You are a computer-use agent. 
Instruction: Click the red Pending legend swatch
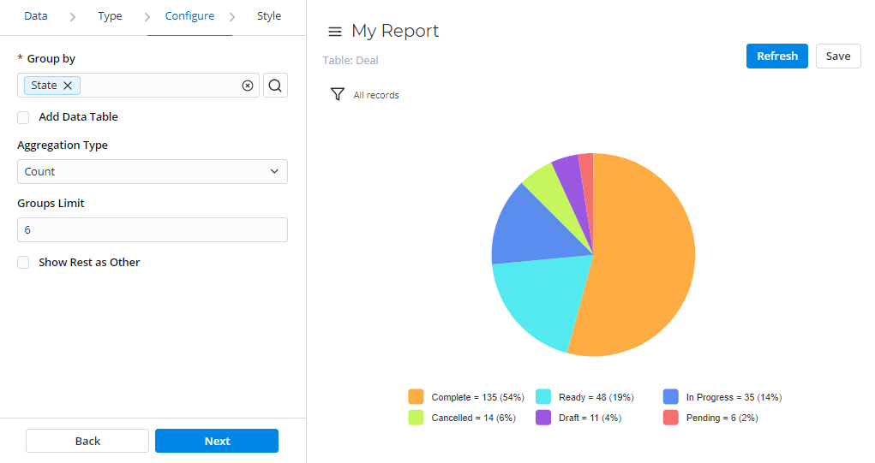(671, 418)
